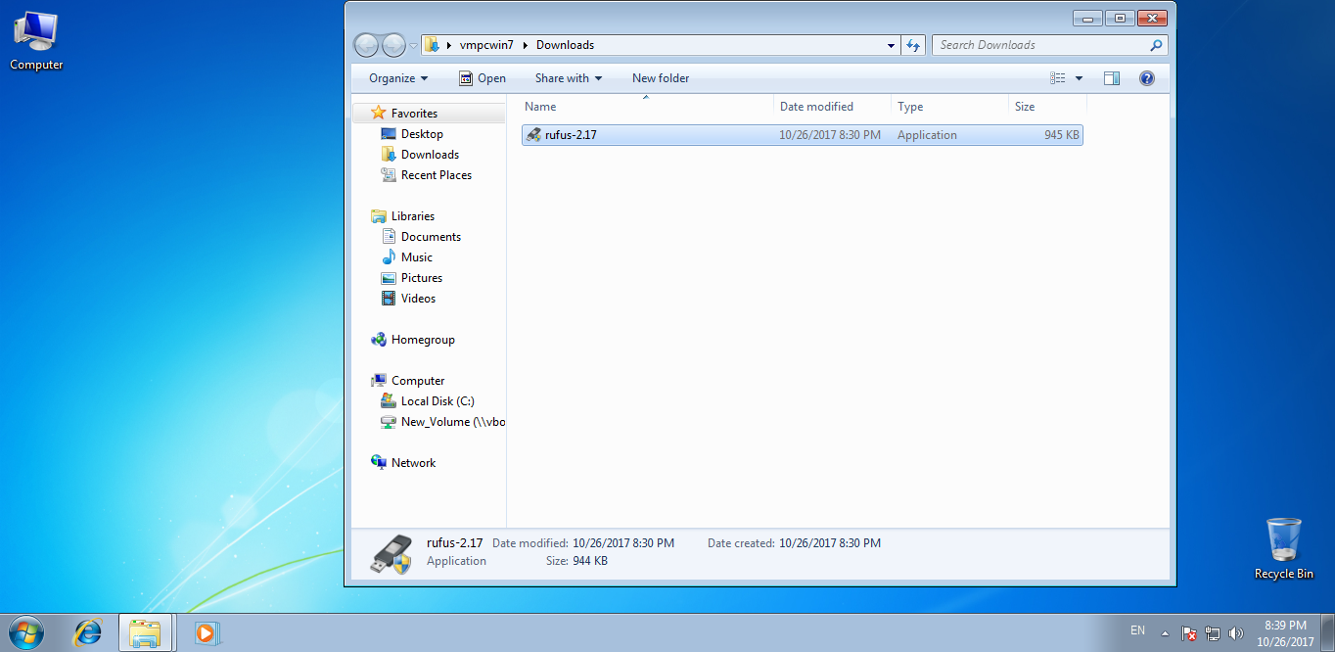Click the 945 KB size cell
The height and width of the screenshot is (652, 1335).
coord(1062,135)
